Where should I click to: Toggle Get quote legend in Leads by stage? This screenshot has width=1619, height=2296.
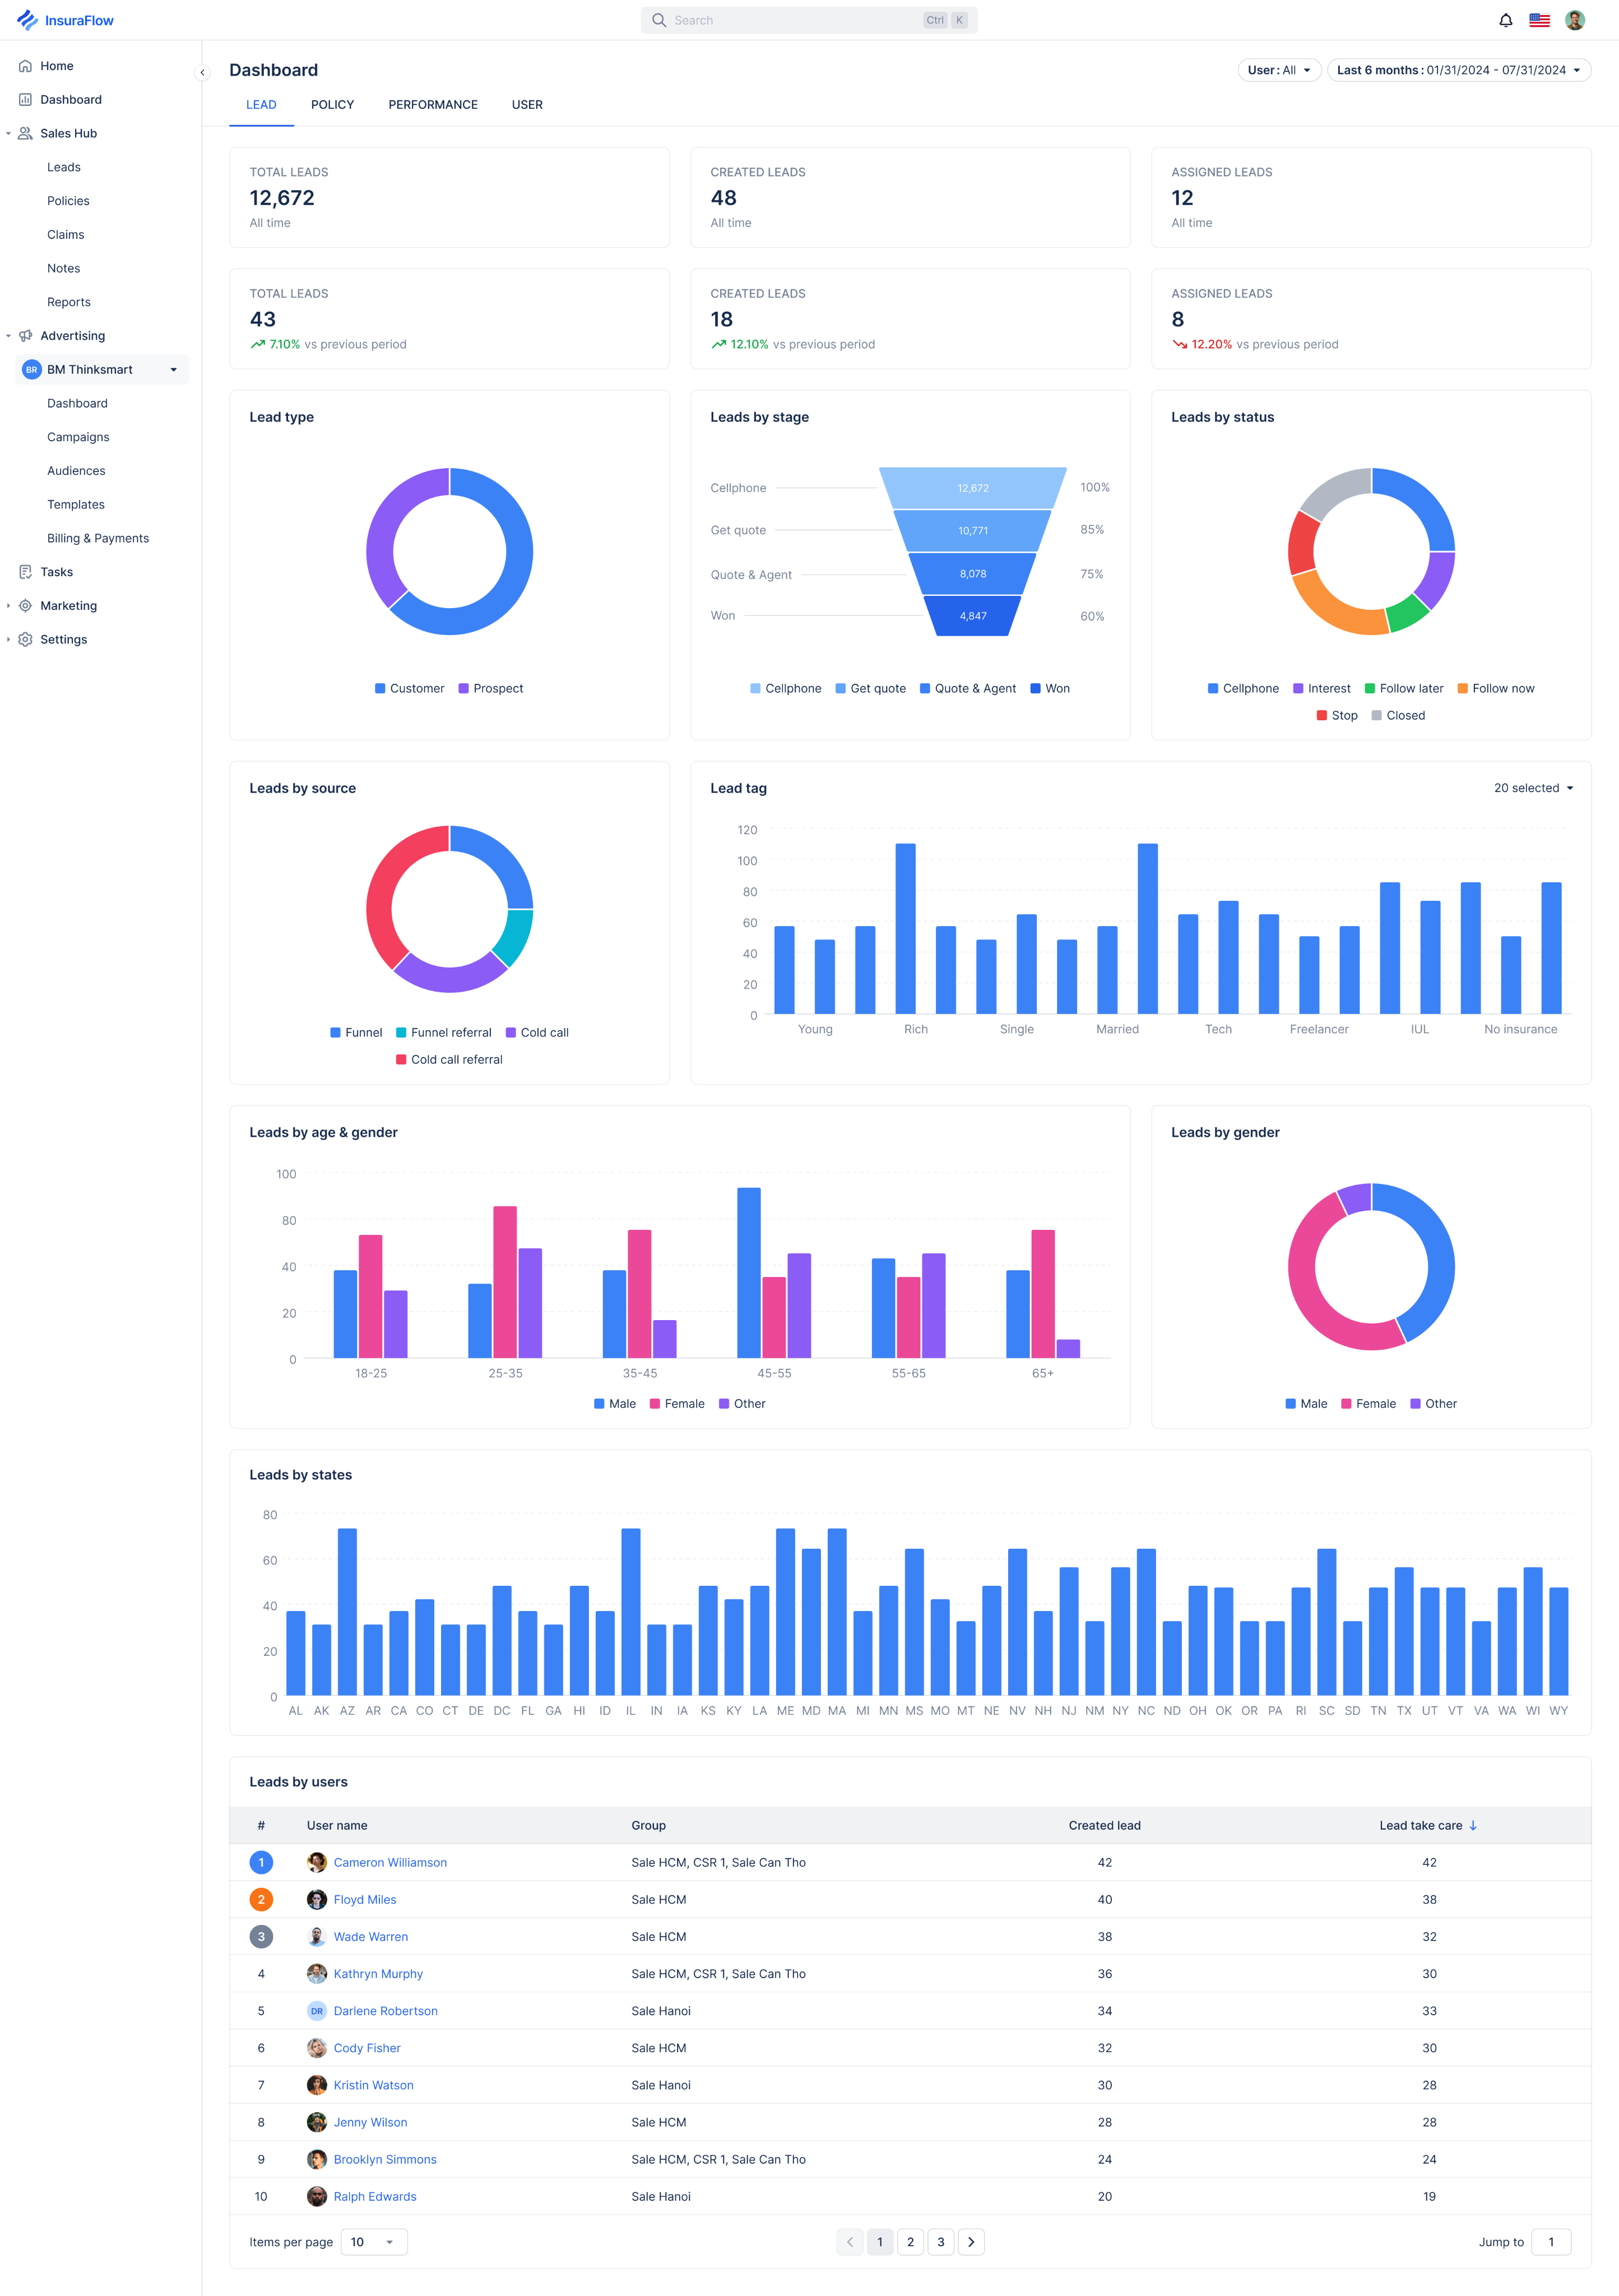click(870, 688)
